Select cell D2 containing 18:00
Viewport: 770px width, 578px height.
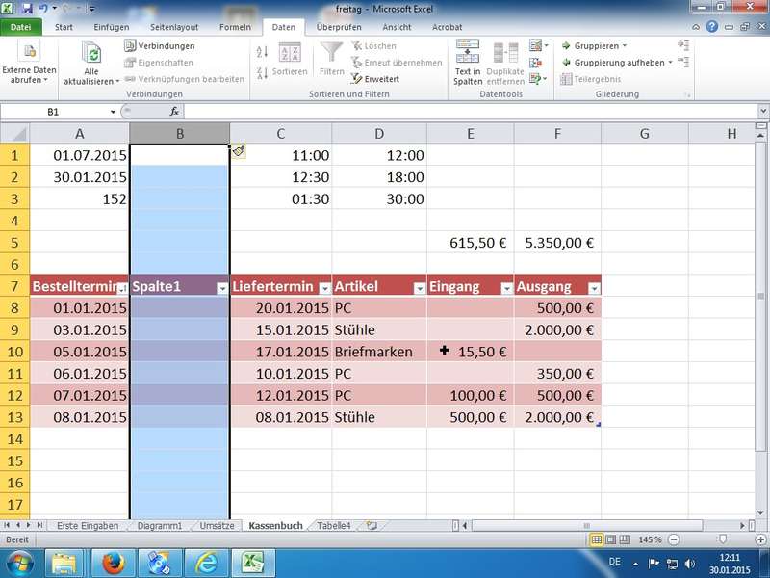tap(379, 177)
